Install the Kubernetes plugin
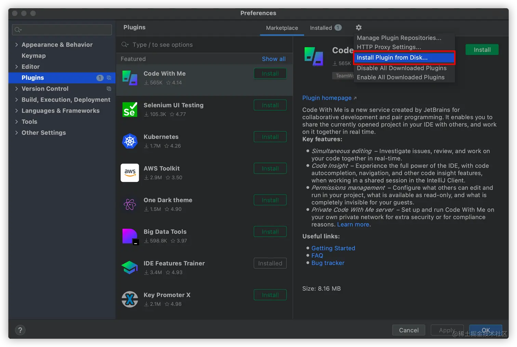 pyautogui.click(x=270, y=137)
